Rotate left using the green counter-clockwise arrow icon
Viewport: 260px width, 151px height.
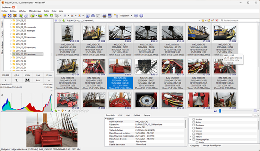(46, 16)
